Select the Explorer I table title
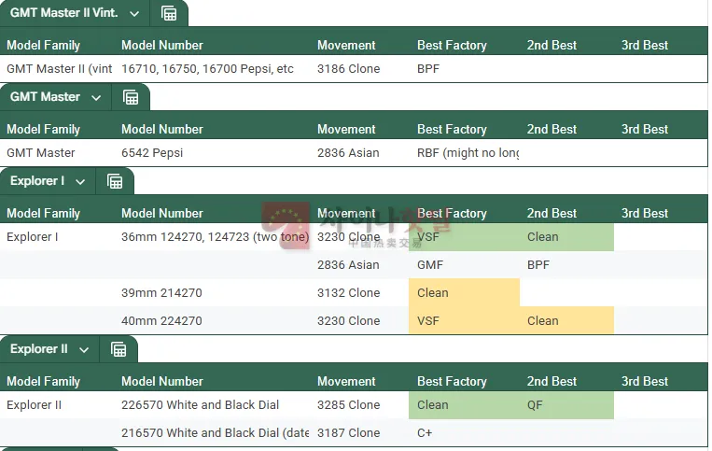 (37, 181)
